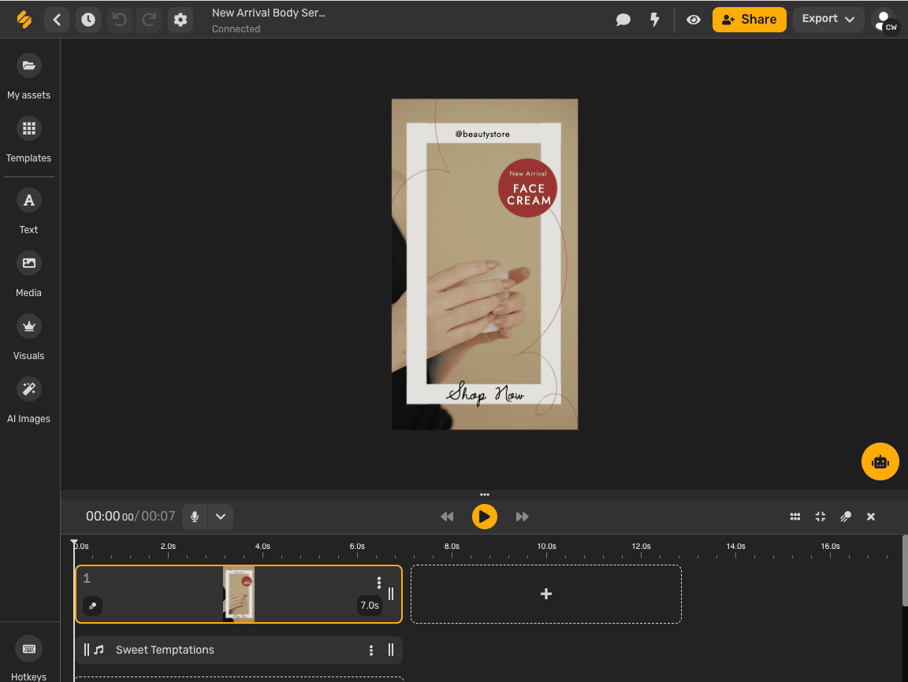Image resolution: width=908 pixels, height=682 pixels.
Task: Open comments via the speech bubble icon
Action: 623,19
